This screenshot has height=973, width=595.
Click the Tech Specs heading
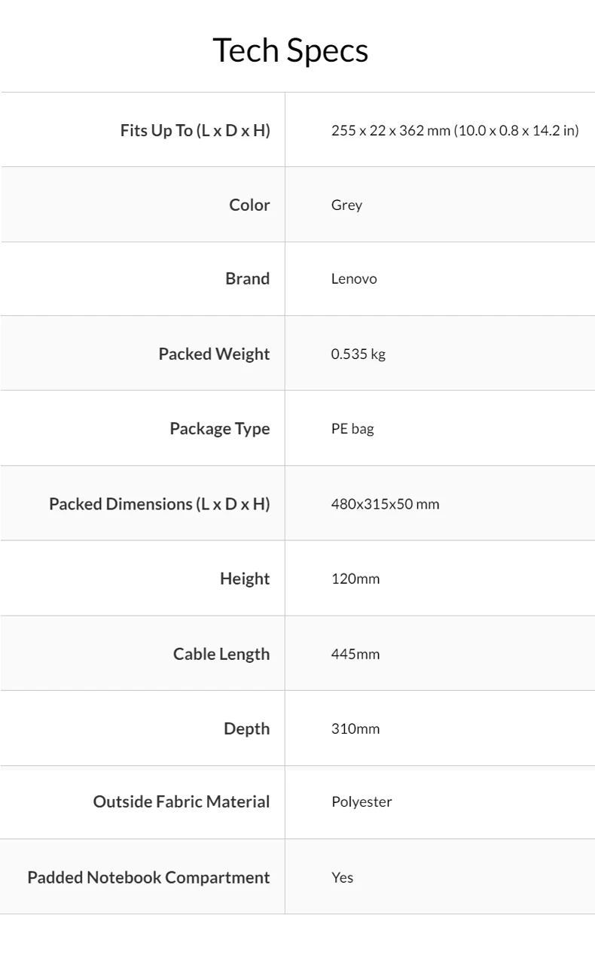[x=291, y=50]
